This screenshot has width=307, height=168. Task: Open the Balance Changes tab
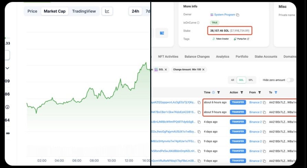tap(197, 57)
